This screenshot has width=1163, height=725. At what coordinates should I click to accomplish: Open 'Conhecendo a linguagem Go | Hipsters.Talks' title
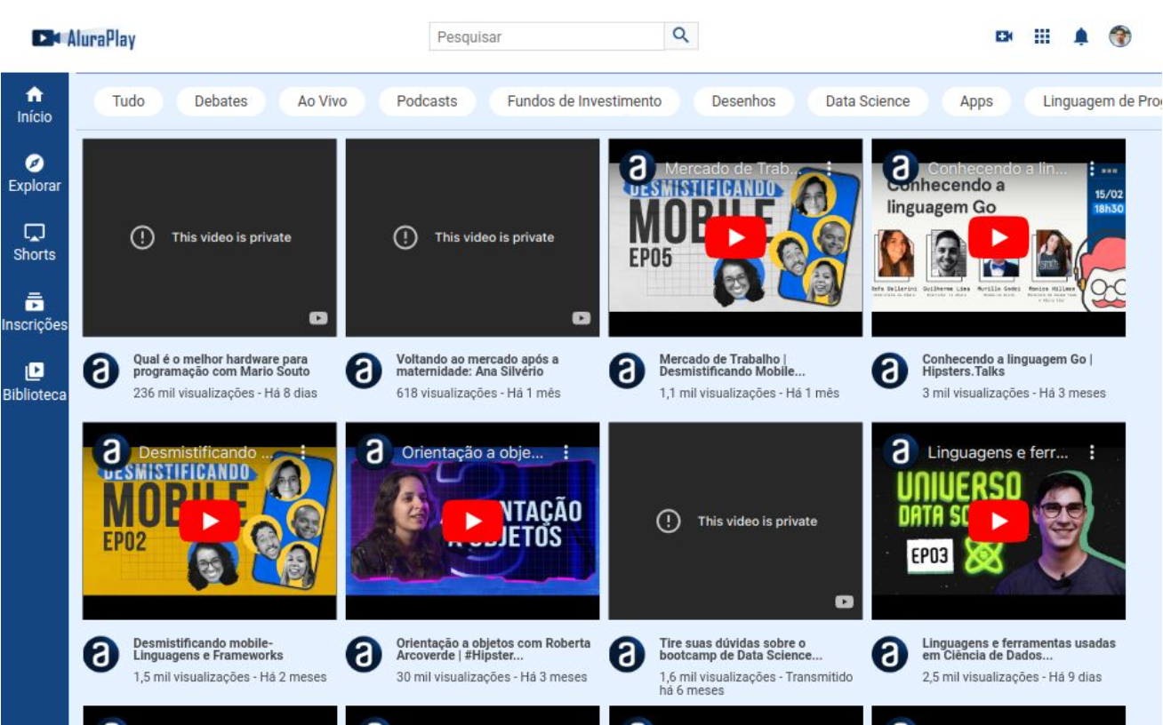1007,365
